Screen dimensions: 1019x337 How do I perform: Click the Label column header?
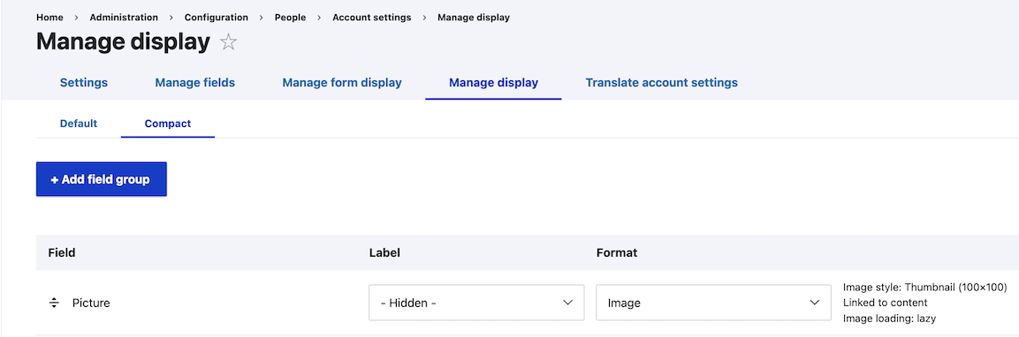click(384, 252)
